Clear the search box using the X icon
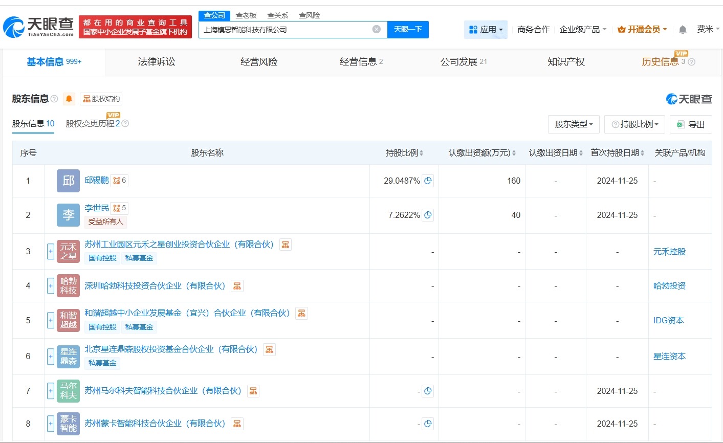Viewport: 723px width, 443px height. 376,29
